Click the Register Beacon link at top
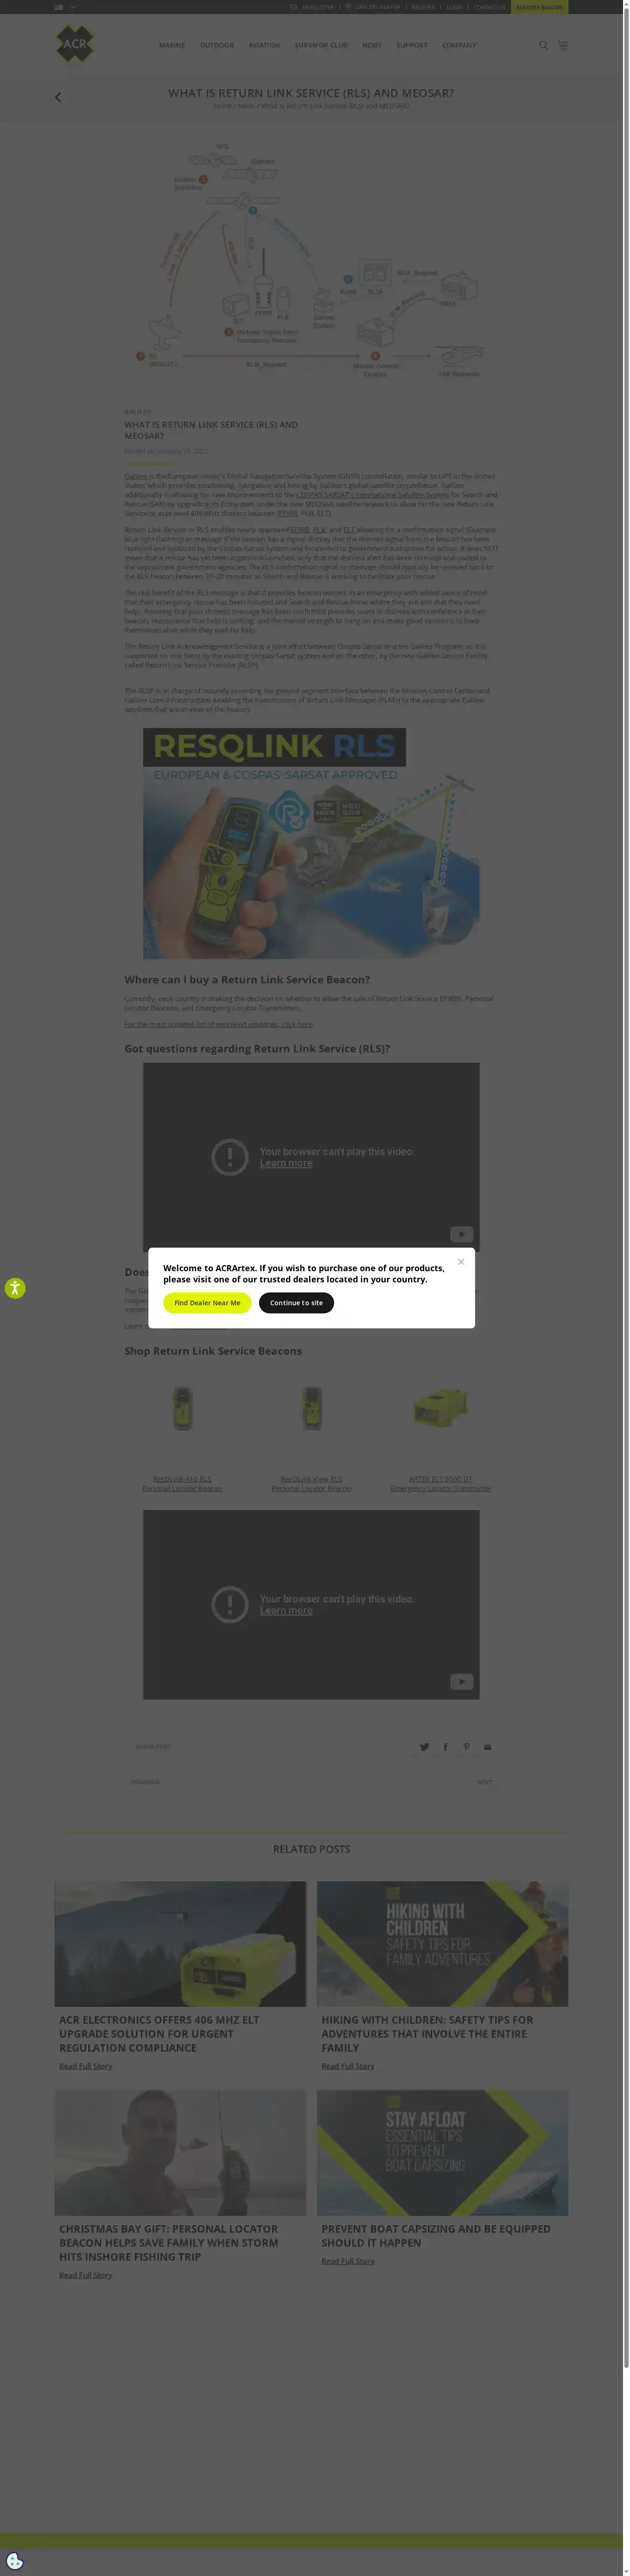The image size is (630, 2576). coord(539,7)
